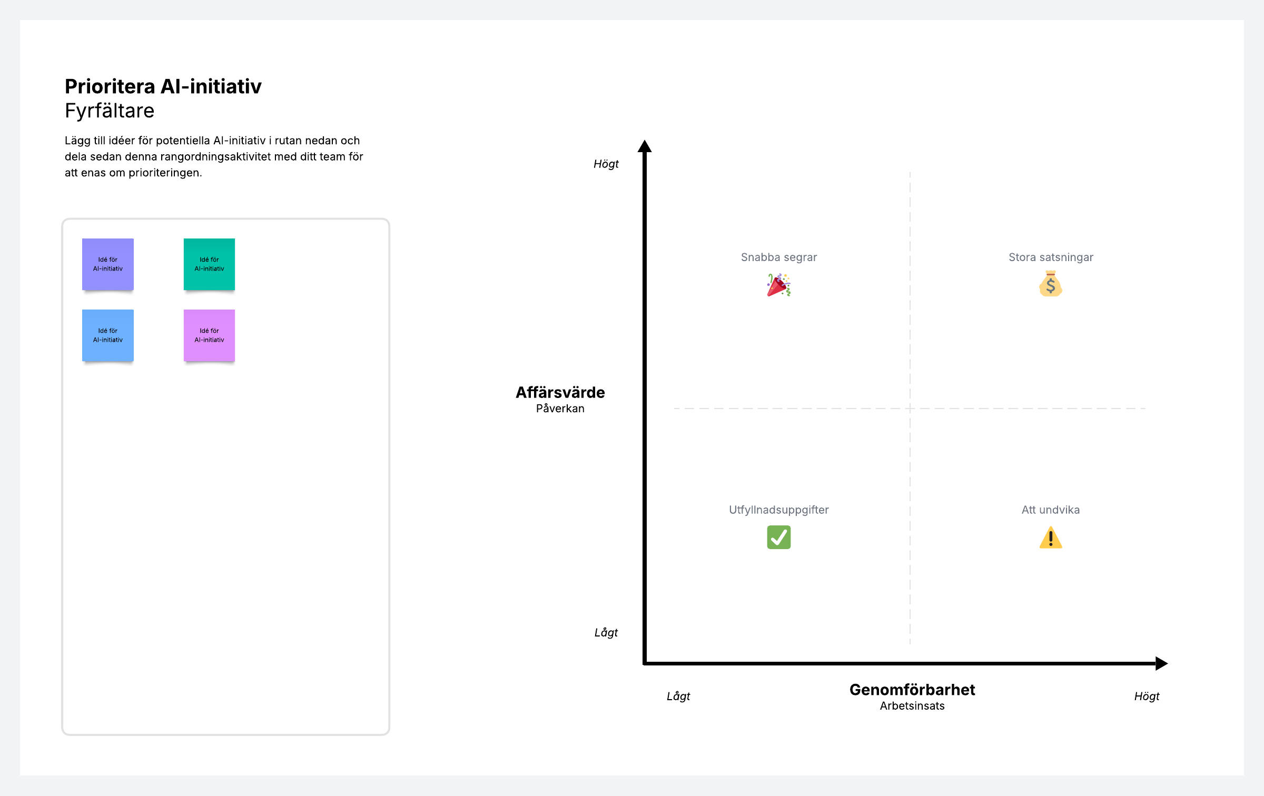Click the yellow warning triangle icon
The image size is (1264, 796).
point(1050,538)
